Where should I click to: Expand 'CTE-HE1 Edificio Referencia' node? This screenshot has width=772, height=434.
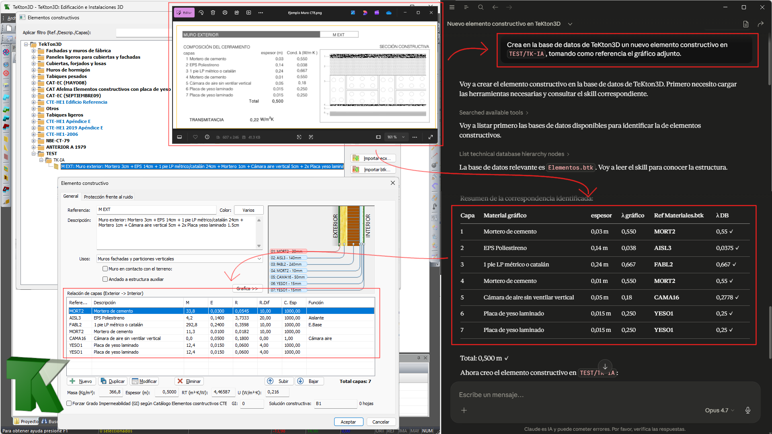[34, 102]
